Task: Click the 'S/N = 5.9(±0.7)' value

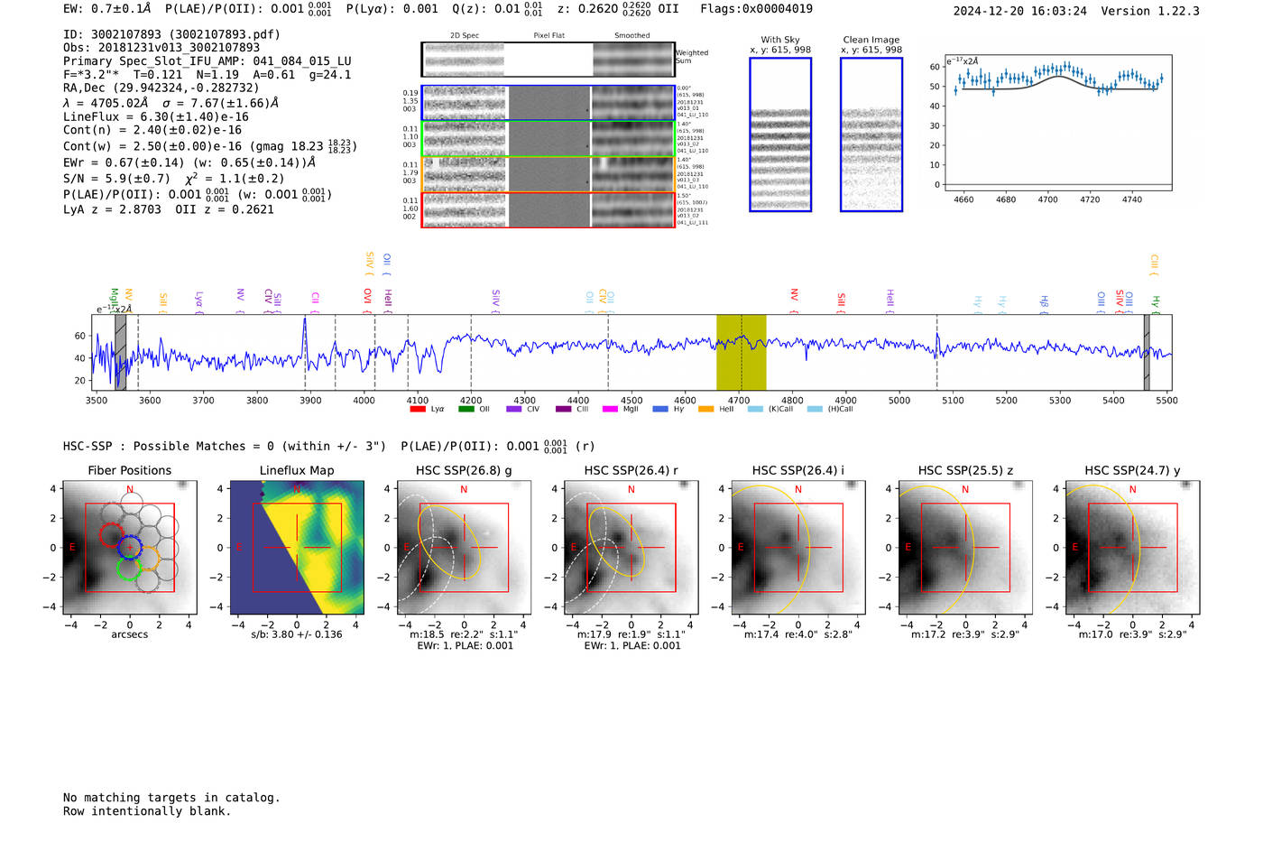Action: click(116, 179)
